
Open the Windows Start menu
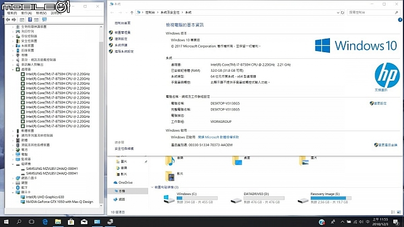click(6, 221)
